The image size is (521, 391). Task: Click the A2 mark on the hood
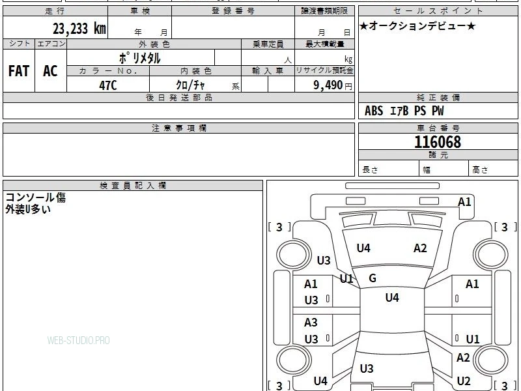pos(420,248)
